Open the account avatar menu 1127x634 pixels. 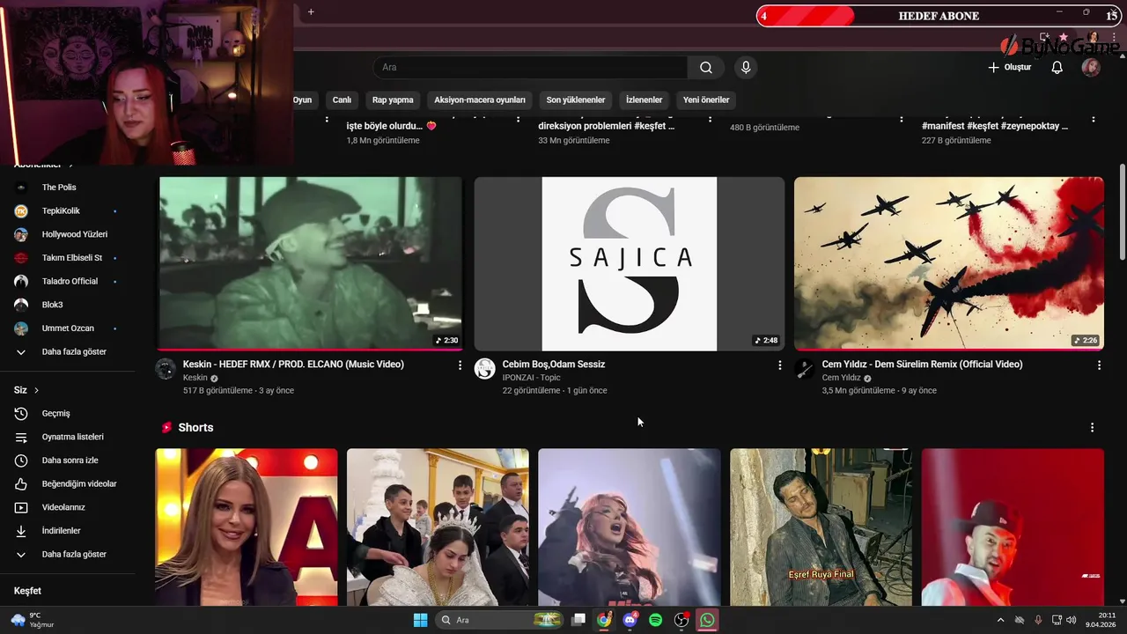1091,68
